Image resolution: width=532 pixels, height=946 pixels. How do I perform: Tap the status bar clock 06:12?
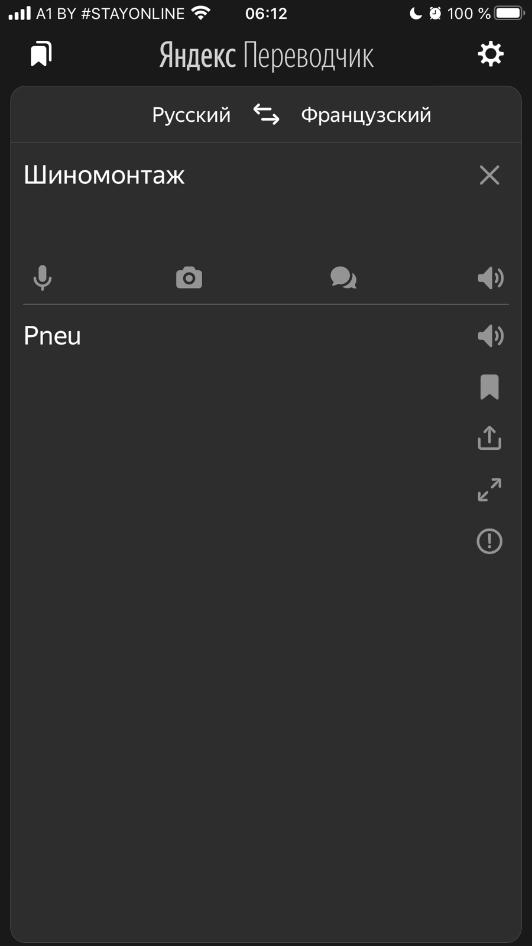[266, 13]
